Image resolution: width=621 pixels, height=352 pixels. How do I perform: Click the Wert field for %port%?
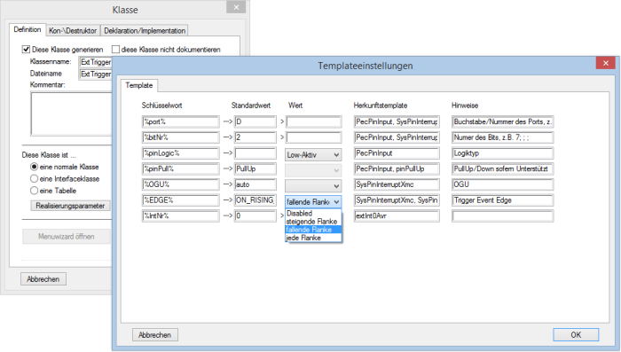pyautogui.click(x=314, y=121)
